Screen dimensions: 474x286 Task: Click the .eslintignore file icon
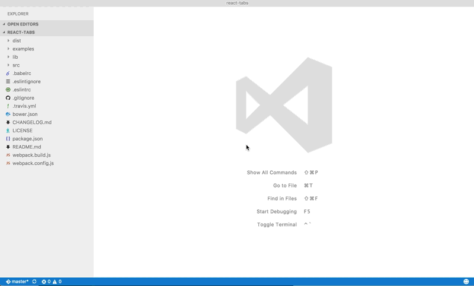tap(8, 81)
